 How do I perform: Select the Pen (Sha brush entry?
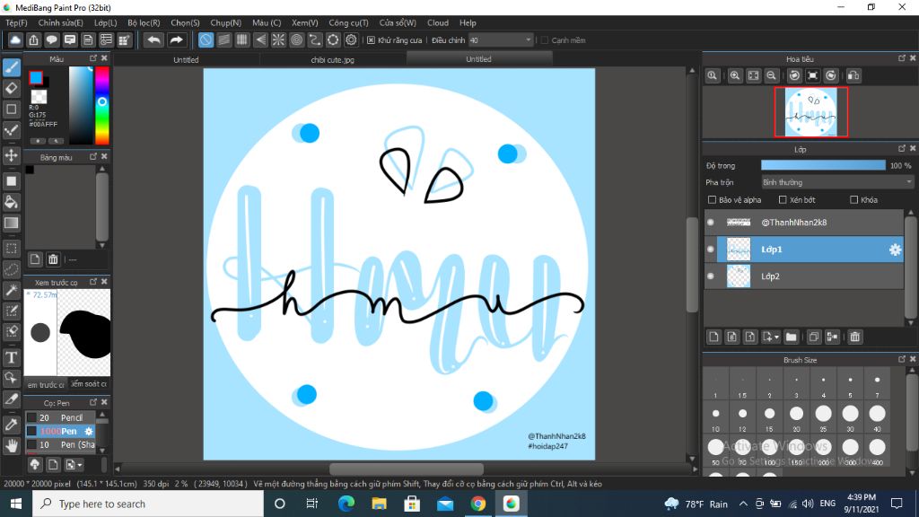(x=60, y=444)
